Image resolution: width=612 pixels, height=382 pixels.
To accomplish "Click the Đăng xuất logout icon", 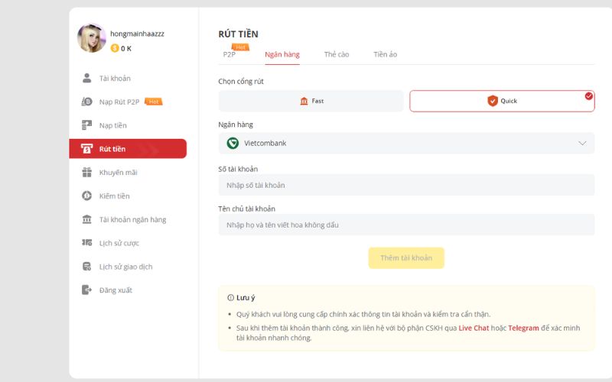I will (x=86, y=290).
